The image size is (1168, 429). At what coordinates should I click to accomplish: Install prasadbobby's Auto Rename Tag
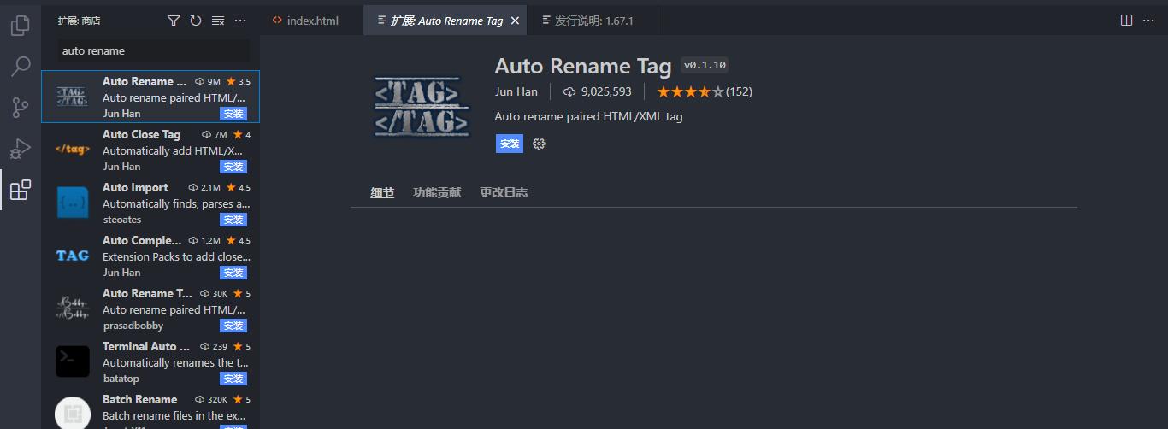click(233, 326)
